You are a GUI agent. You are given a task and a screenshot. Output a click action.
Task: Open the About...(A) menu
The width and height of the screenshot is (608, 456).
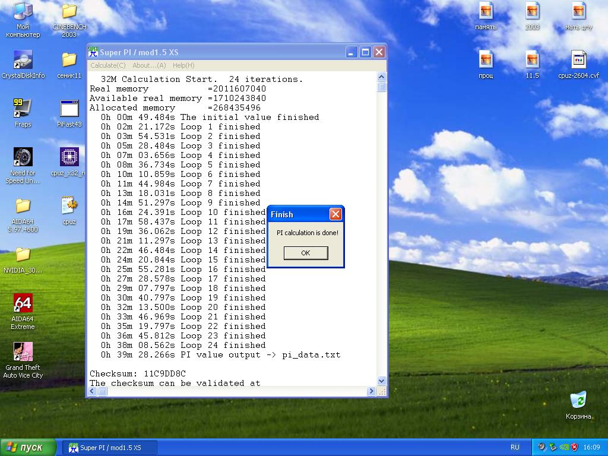(149, 65)
